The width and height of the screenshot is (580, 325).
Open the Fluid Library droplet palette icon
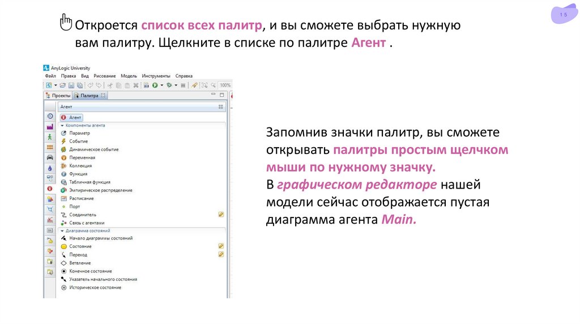click(50, 168)
